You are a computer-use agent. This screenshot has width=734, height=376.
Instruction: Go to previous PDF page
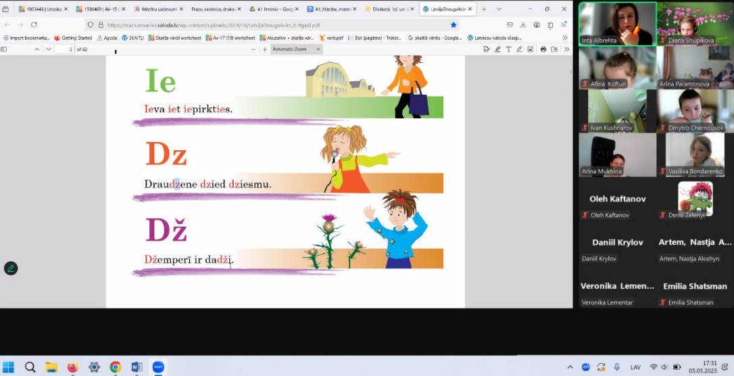[x=37, y=49]
